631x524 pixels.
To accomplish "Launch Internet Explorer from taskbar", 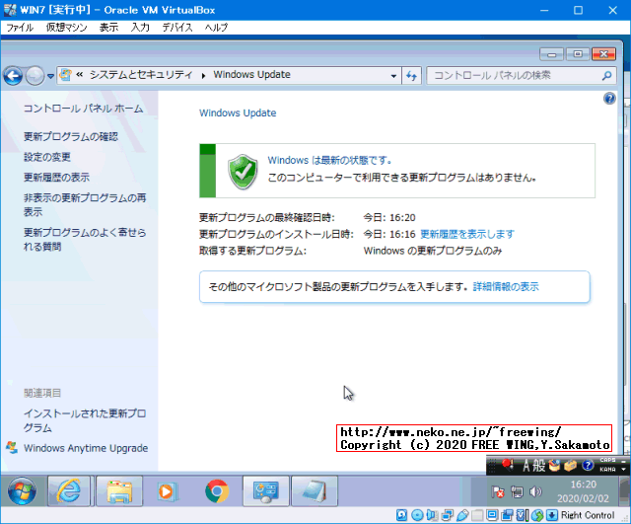I will coord(69,491).
